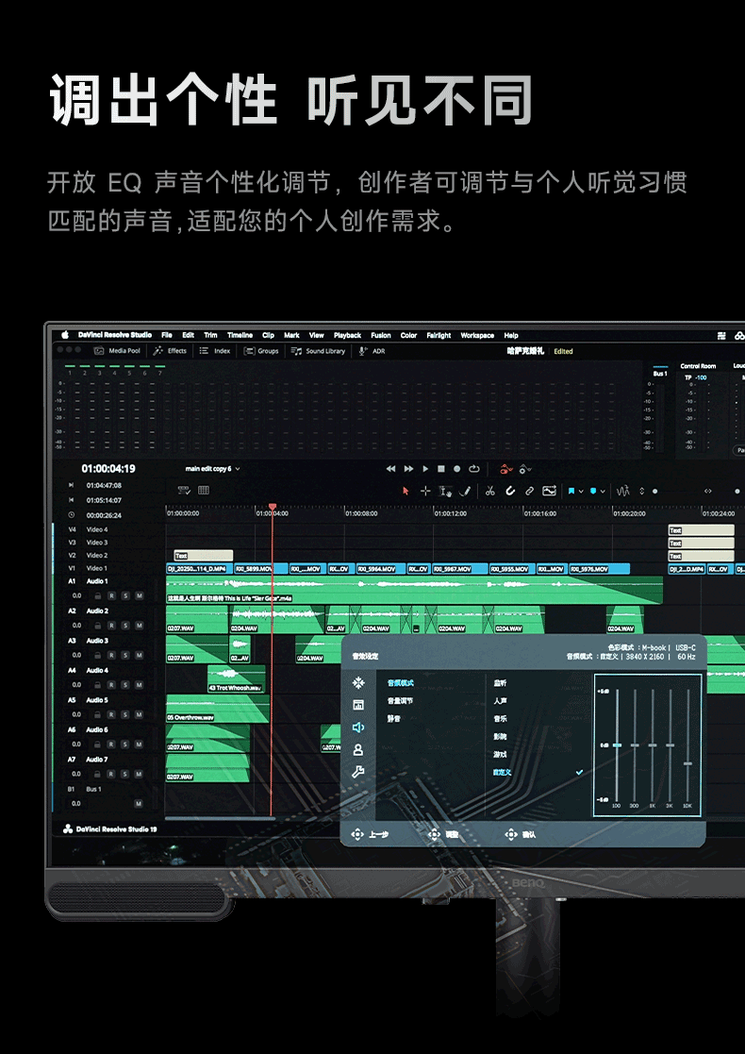Solo the Audio 2 track

pos(124,626)
